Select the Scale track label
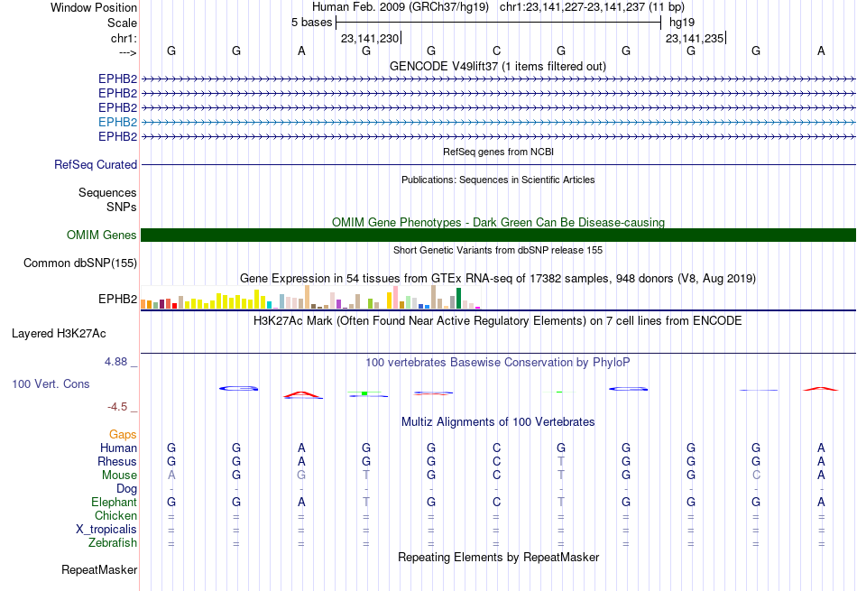Image resolution: width=857 pixels, height=591 pixels. pos(122,23)
